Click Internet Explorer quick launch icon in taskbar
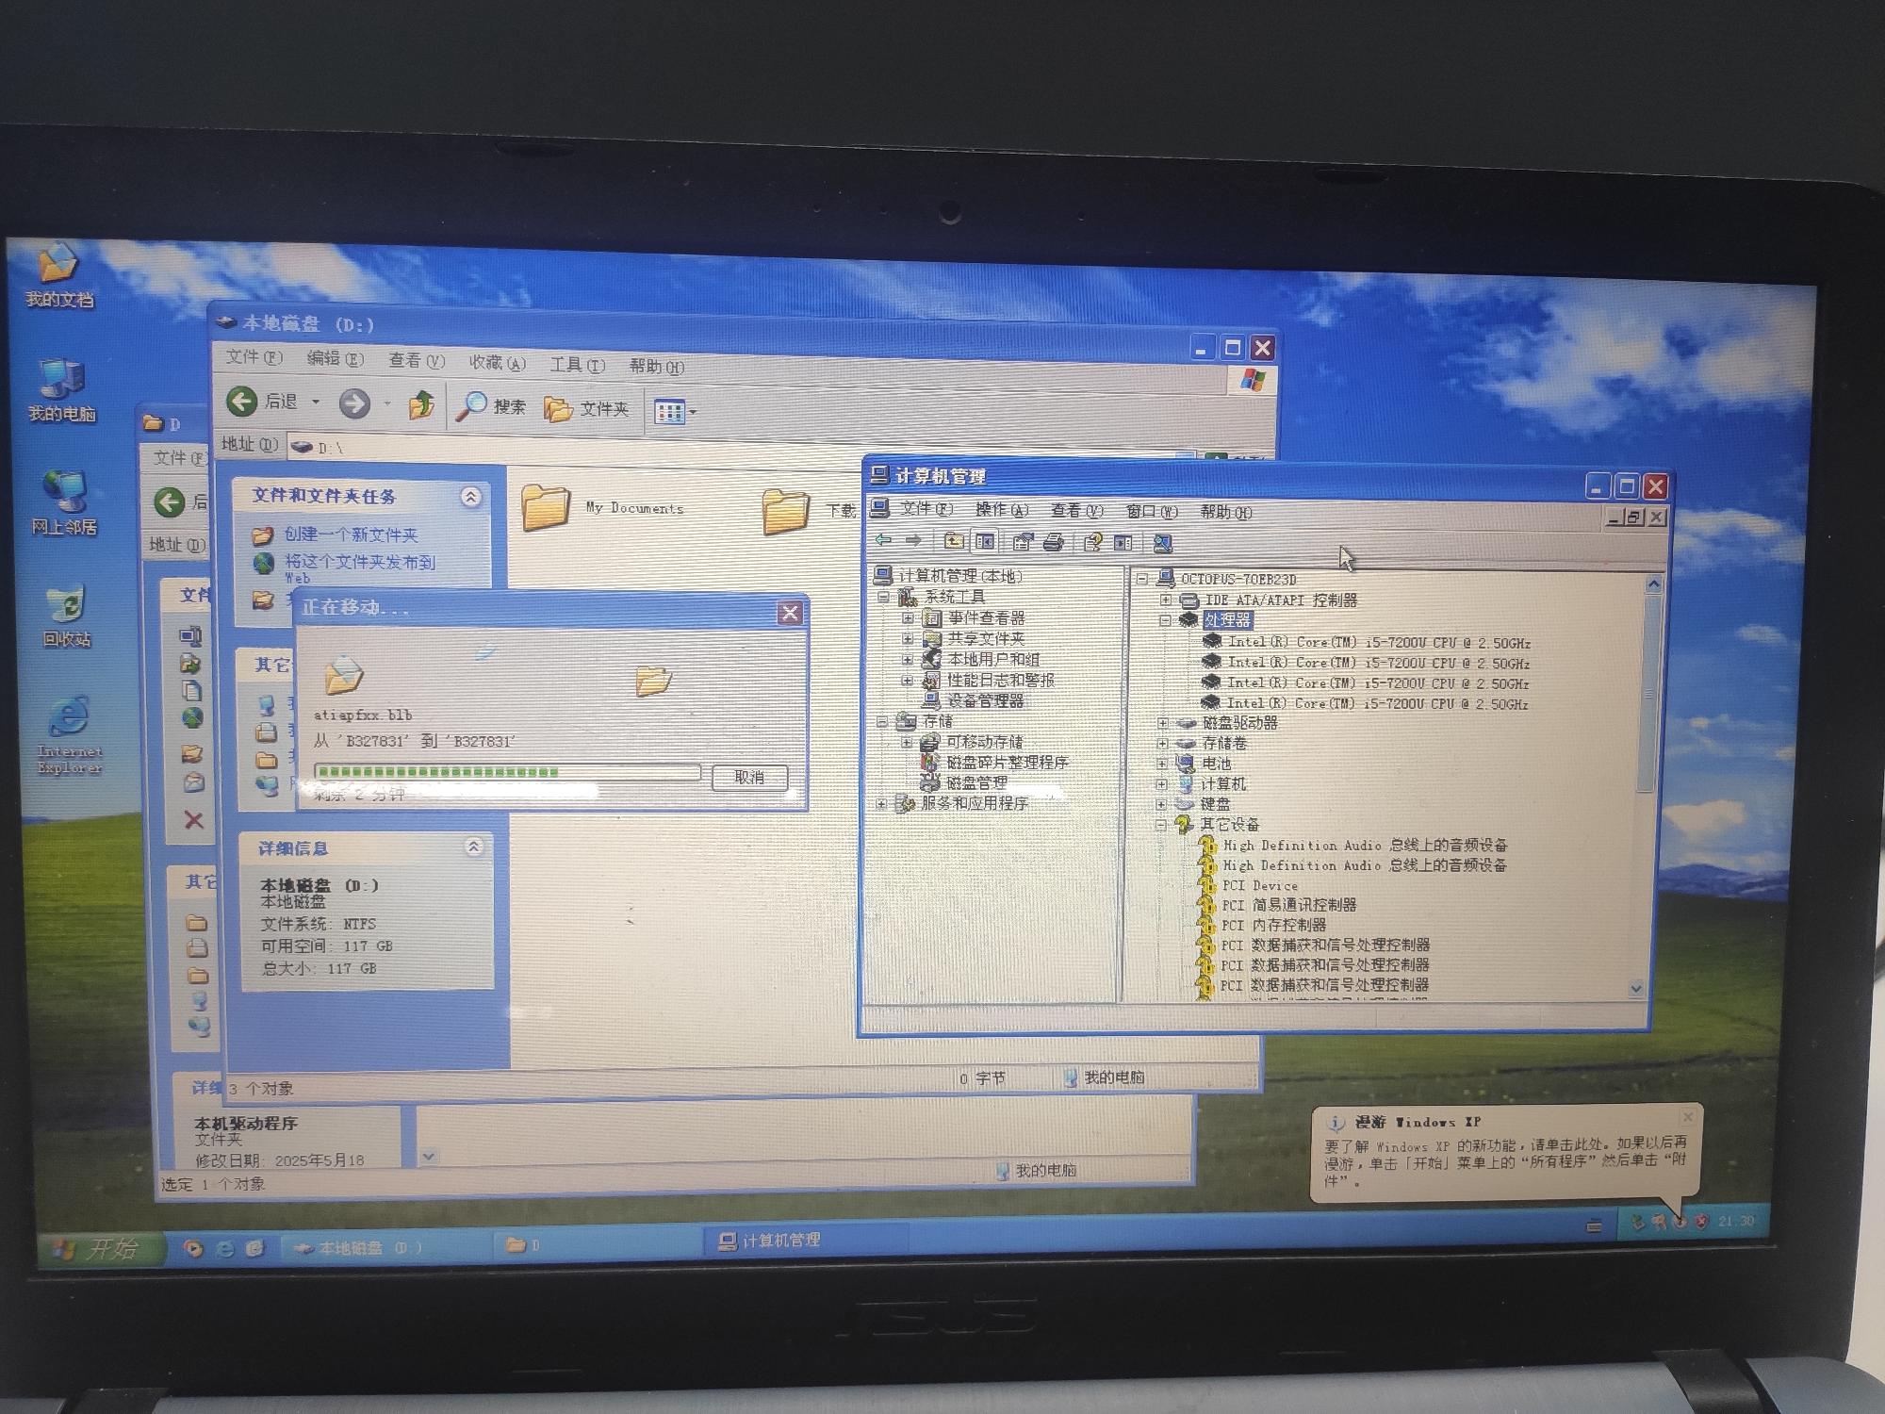The image size is (1885, 1414). pyautogui.click(x=225, y=1248)
